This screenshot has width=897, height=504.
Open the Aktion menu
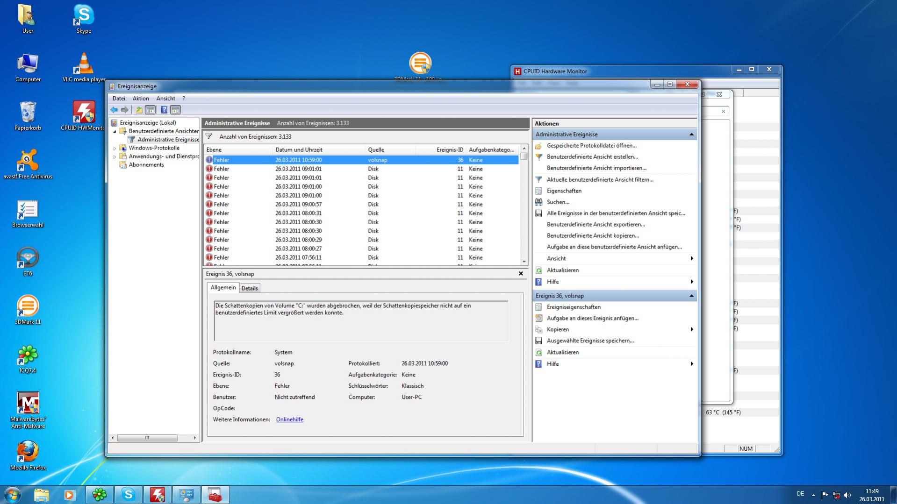click(141, 99)
